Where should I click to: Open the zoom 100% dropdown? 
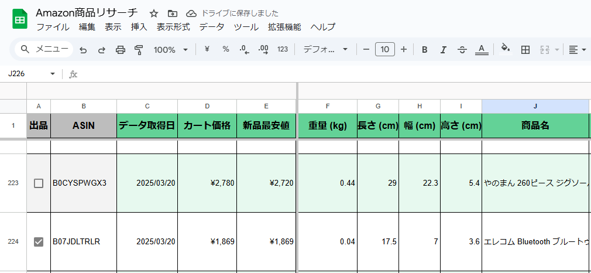tap(171, 49)
